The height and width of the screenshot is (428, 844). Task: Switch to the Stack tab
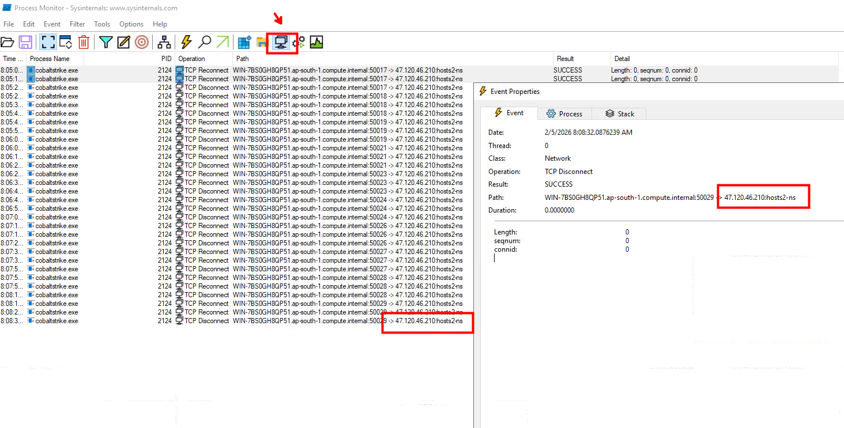(x=620, y=114)
